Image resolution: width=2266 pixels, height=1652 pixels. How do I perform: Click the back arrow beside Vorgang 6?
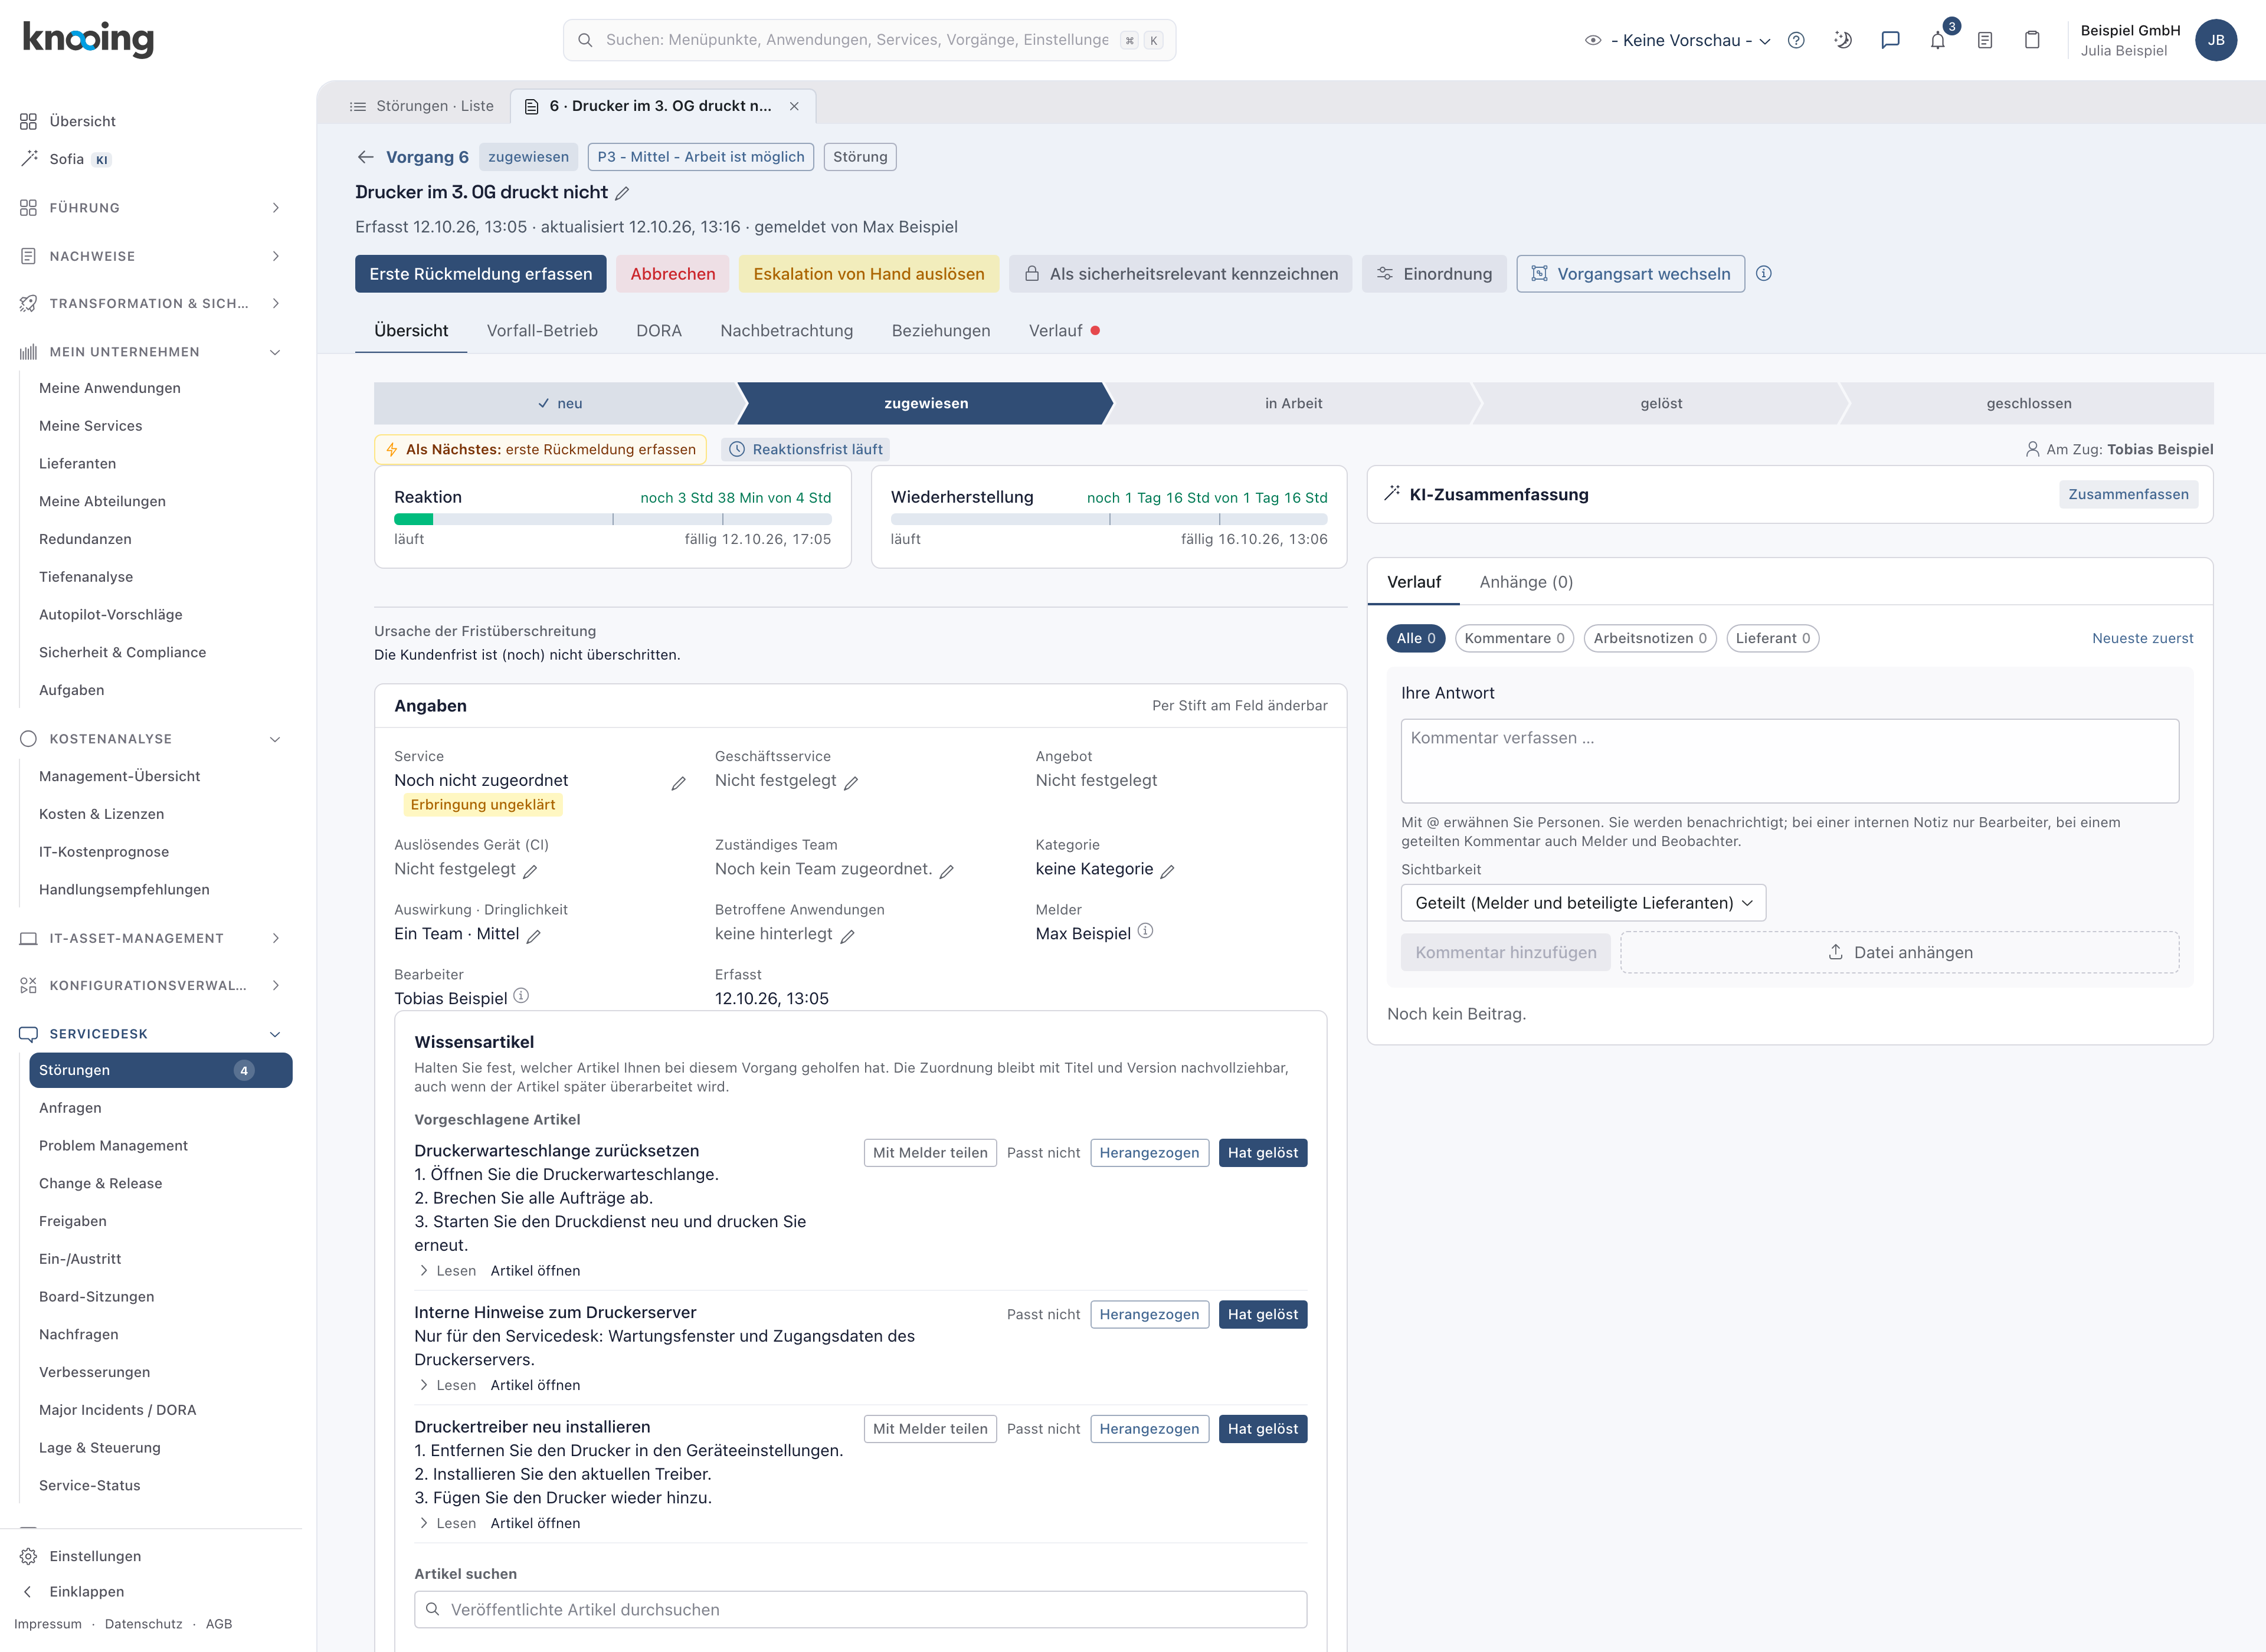coord(365,157)
